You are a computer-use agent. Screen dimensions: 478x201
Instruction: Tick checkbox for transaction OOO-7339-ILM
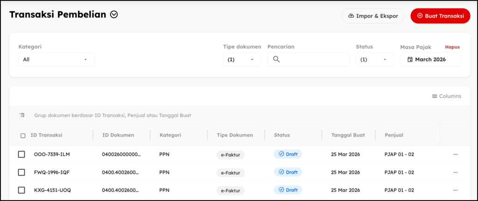[21, 154]
